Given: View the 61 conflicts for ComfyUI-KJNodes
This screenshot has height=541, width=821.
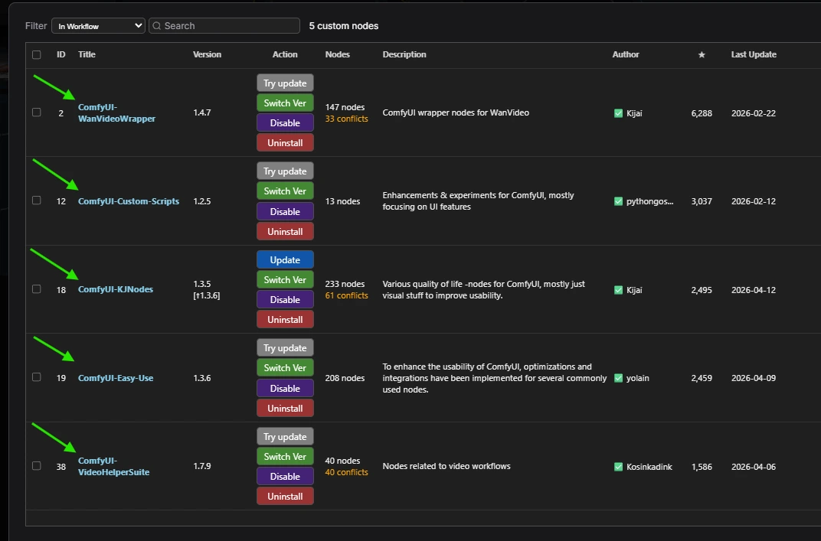Looking at the screenshot, I should 346,295.
